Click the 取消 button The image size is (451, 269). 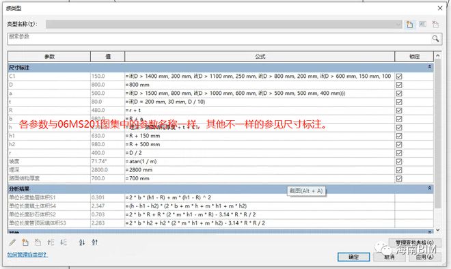389,257
